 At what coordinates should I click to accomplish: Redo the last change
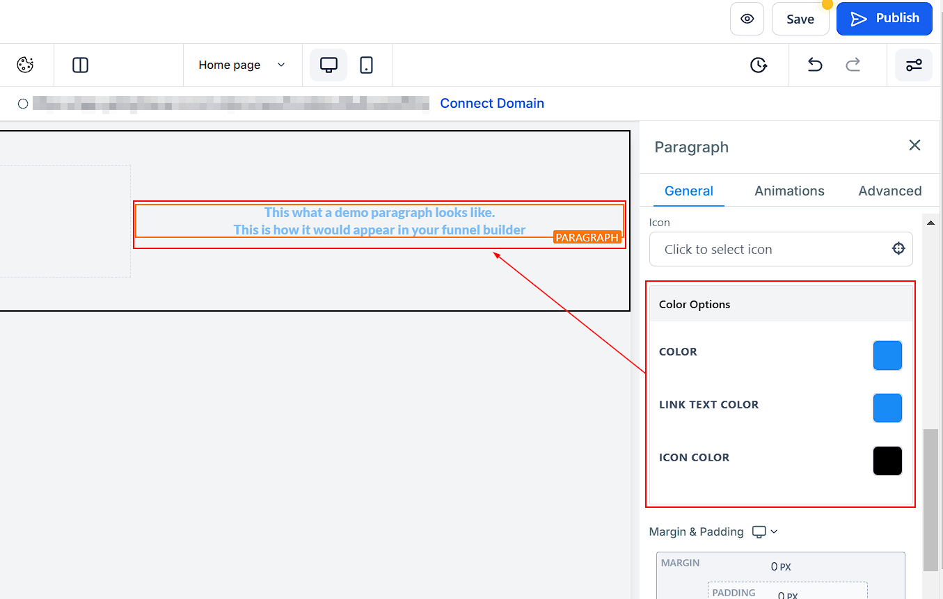tap(853, 65)
